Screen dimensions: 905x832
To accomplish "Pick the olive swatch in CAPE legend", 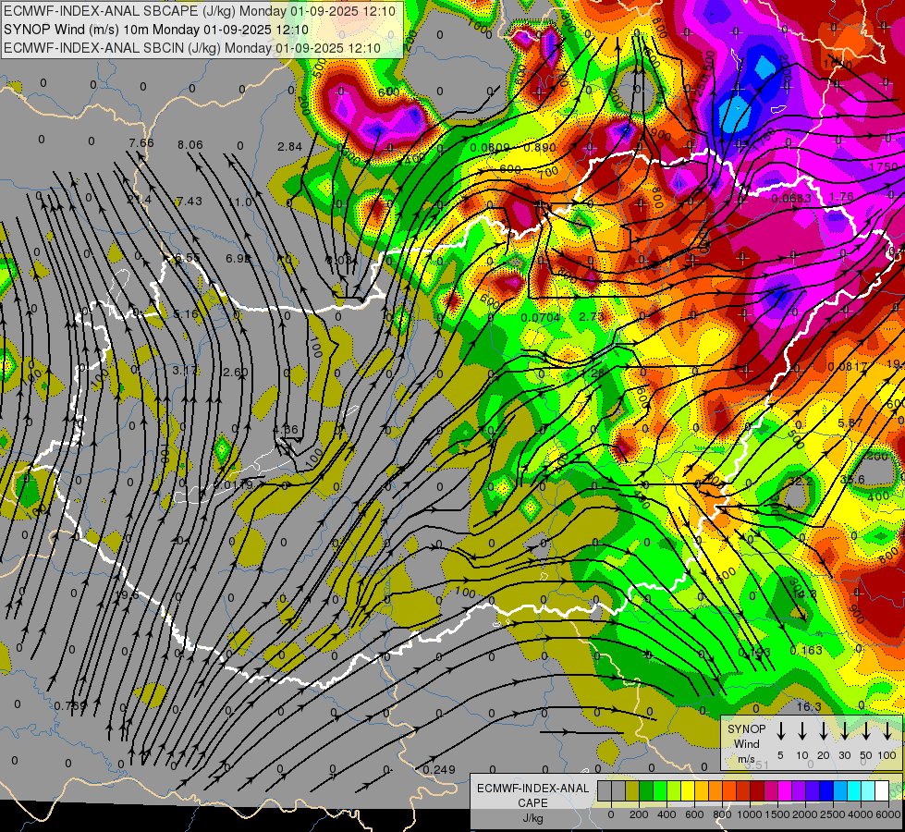I will click(632, 791).
